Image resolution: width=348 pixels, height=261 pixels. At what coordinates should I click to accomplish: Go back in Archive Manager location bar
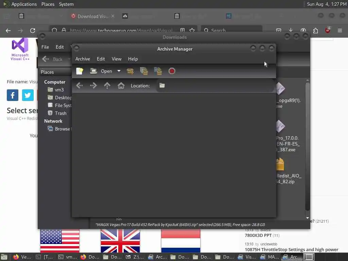80,85
